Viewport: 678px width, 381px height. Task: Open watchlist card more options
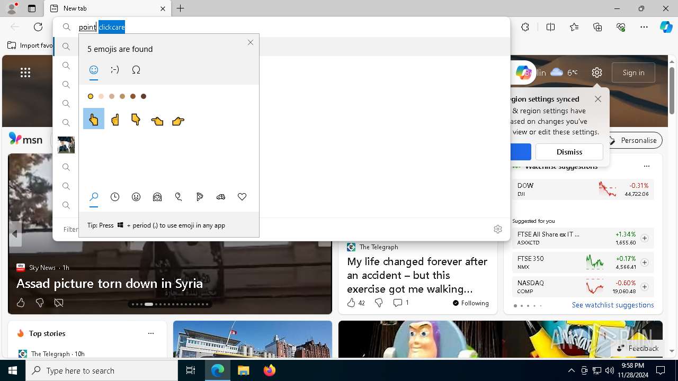point(647,166)
